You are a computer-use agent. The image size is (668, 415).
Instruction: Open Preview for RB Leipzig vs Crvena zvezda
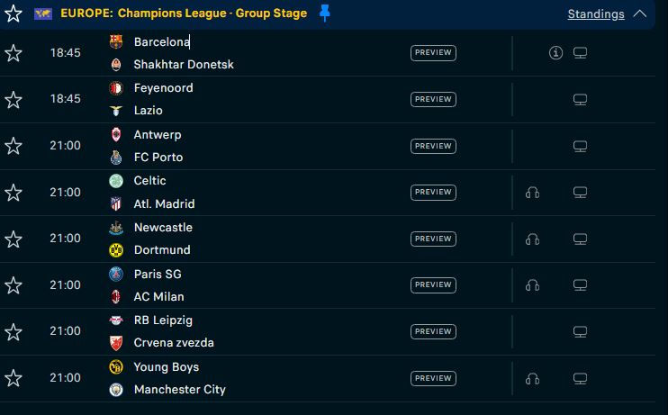(433, 332)
